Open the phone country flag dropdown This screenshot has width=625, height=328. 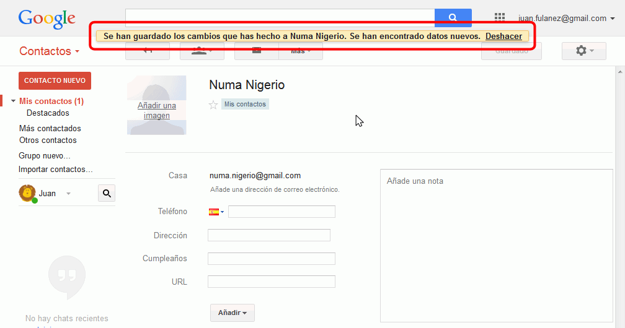tap(216, 212)
